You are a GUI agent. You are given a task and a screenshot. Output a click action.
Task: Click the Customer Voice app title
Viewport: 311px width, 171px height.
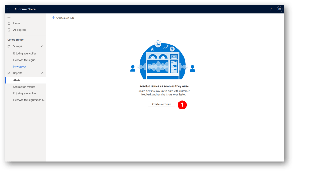[x=25, y=9]
